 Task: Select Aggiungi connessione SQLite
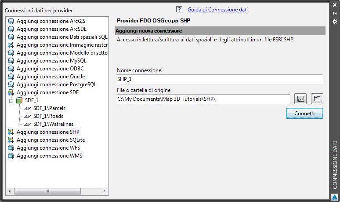(x=51, y=140)
